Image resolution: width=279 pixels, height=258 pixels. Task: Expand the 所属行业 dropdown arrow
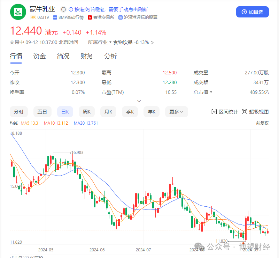pos(110,42)
